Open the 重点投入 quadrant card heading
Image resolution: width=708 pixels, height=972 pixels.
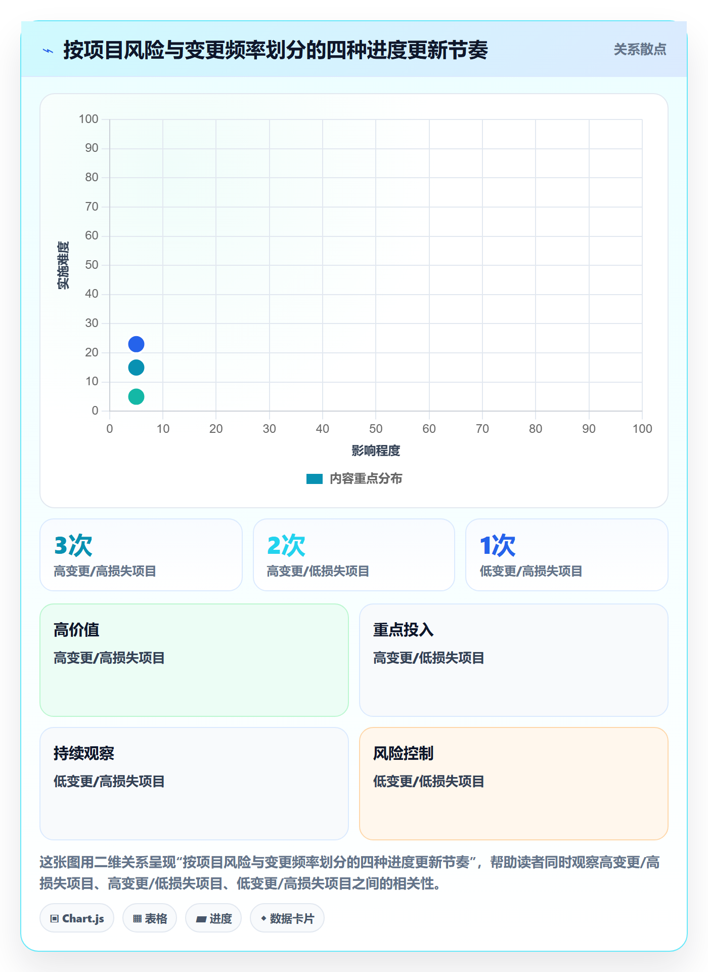(x=404, y=630)
